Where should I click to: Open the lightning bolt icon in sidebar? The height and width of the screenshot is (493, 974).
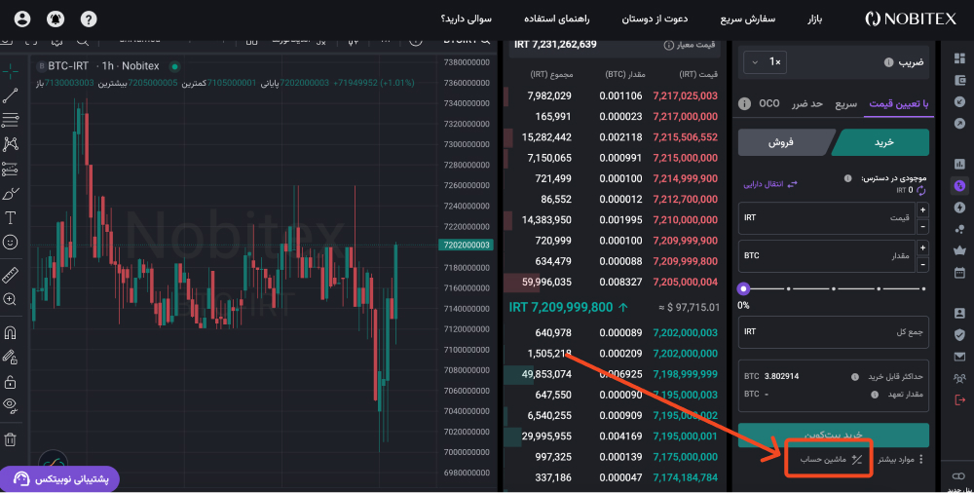pos(959,207)
